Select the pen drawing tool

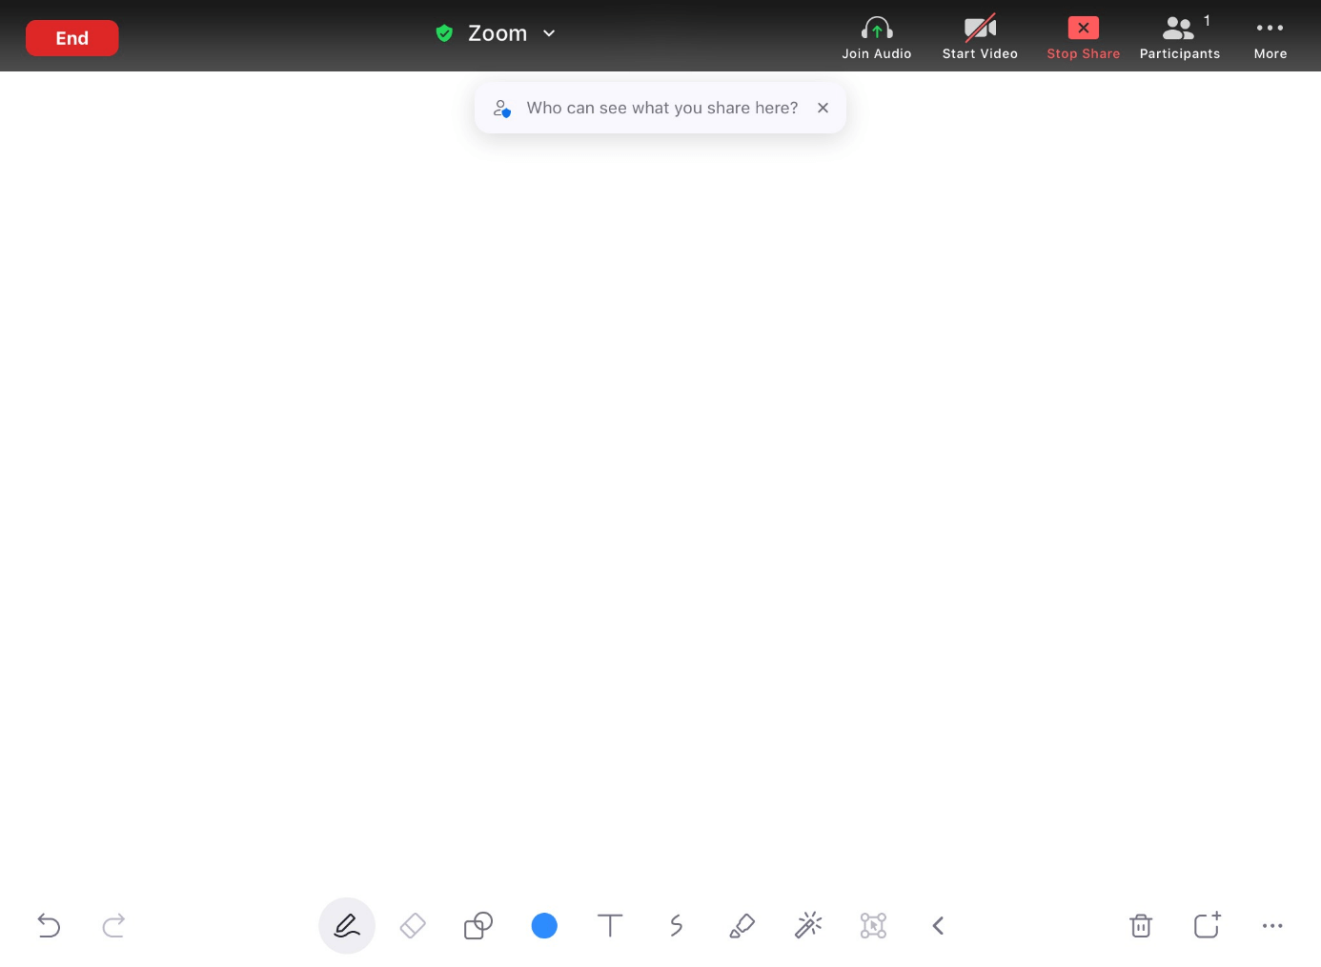point(347,925)
